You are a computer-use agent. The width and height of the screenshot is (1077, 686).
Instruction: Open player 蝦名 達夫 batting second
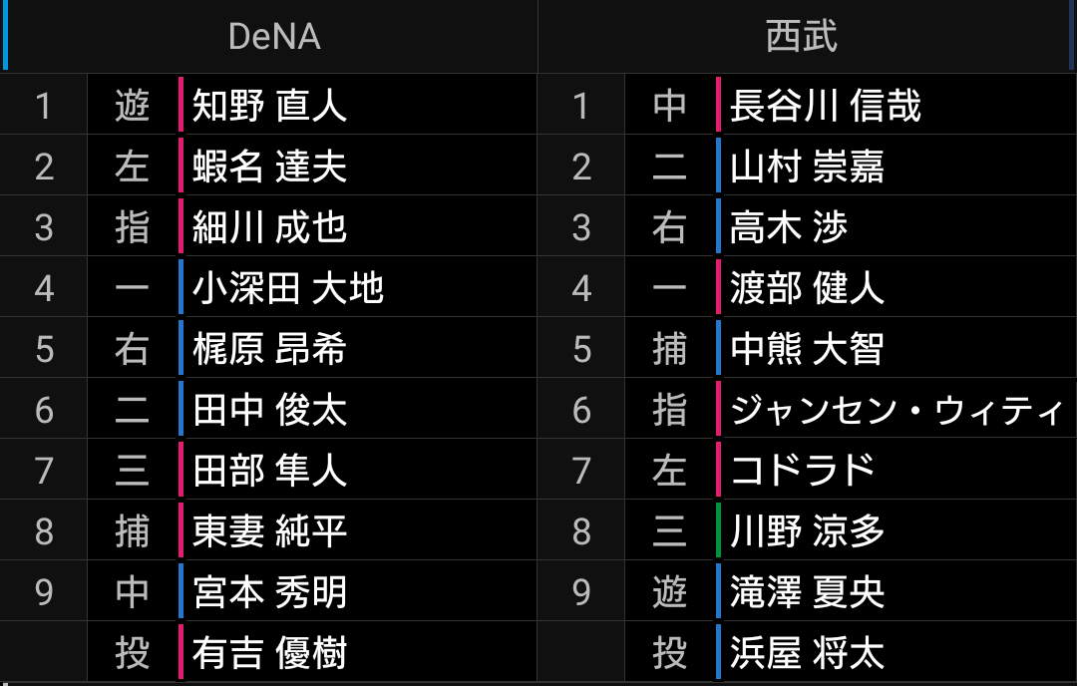pos(269,166)
